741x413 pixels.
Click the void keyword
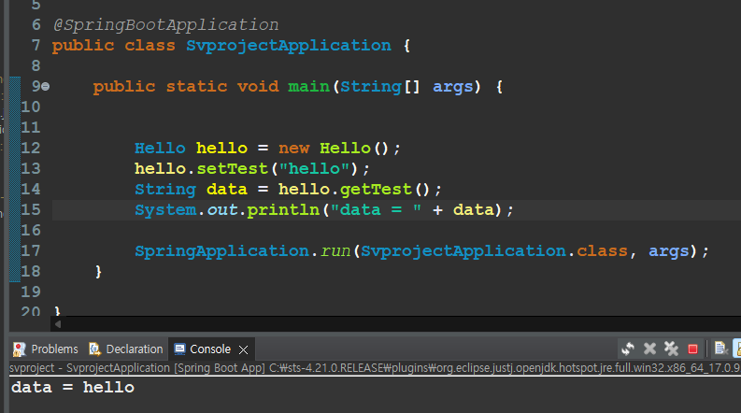tap(258, 87)
